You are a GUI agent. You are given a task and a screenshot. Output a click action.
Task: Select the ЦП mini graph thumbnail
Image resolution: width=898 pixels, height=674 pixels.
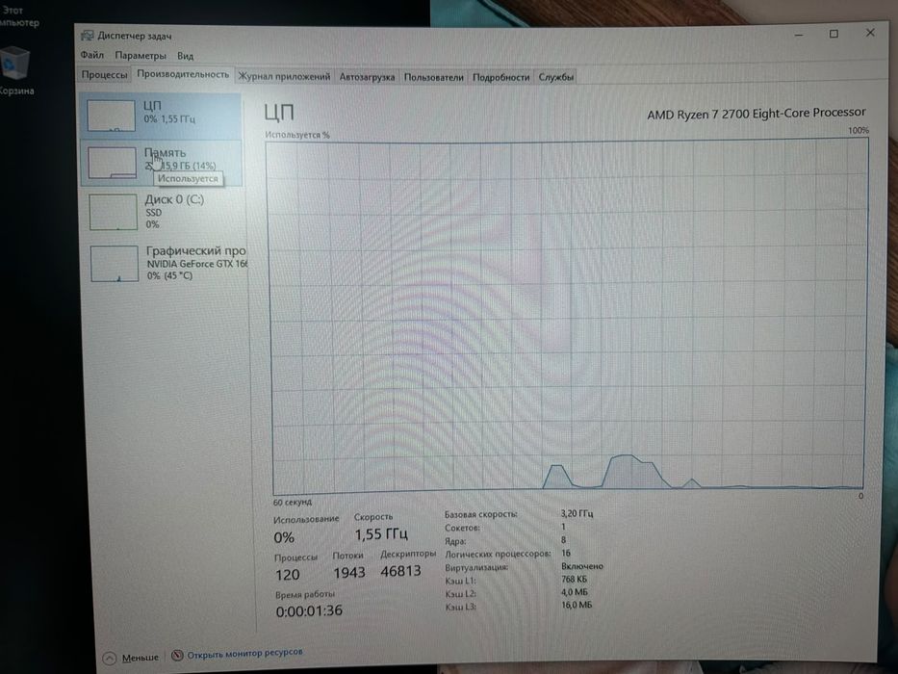coord(111,116)
